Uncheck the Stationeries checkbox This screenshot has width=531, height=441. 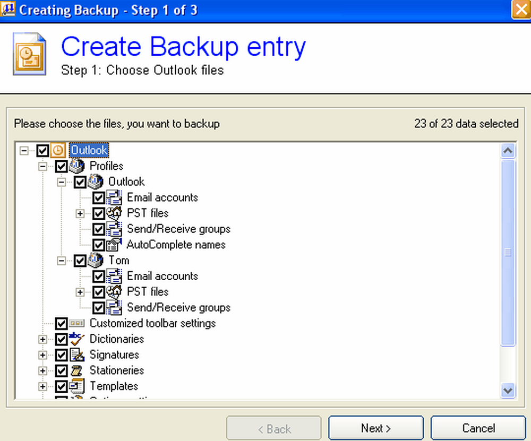(x=61, y=370)
